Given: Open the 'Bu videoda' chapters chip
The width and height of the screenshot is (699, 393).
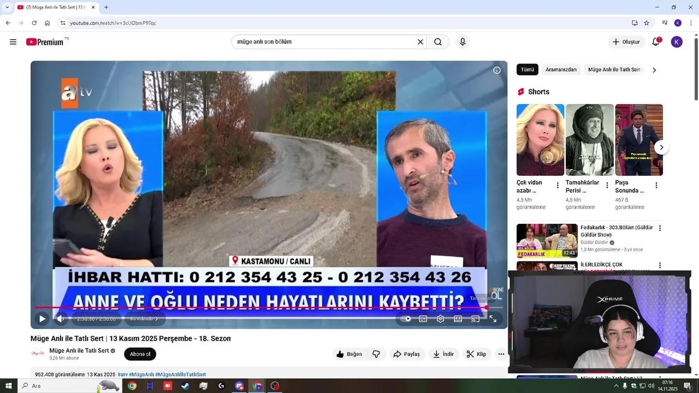Looking at the screenshot, I should [144, 319].
